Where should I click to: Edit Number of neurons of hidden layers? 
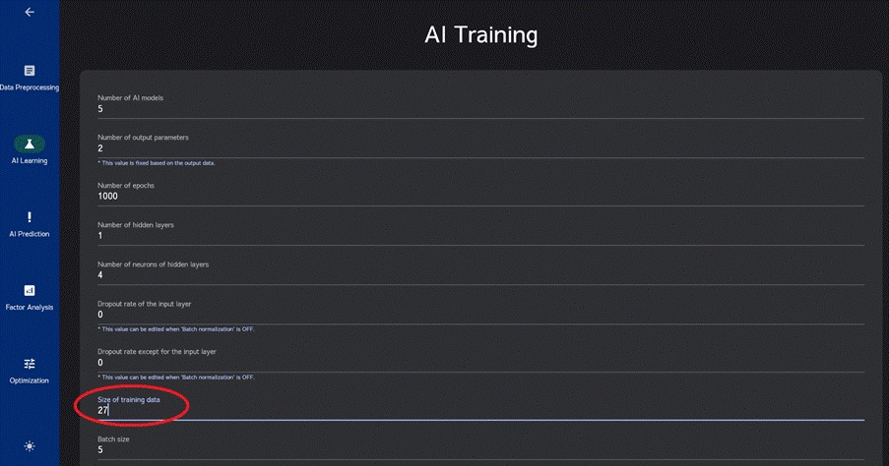(480, 275)
